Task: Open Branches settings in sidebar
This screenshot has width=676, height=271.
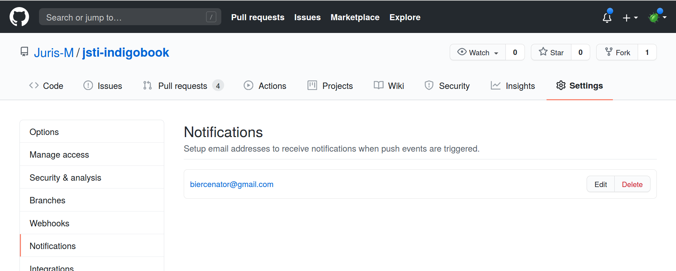Action: (92, 200)
